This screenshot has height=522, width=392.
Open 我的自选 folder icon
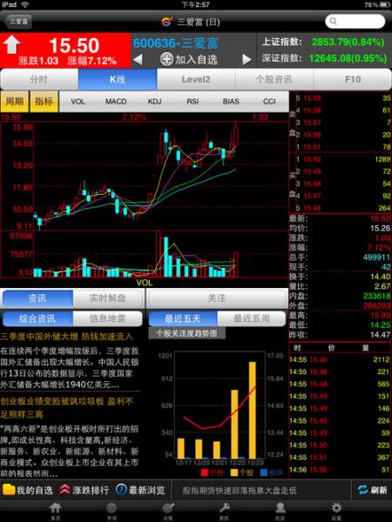click(x=9, y=490)
